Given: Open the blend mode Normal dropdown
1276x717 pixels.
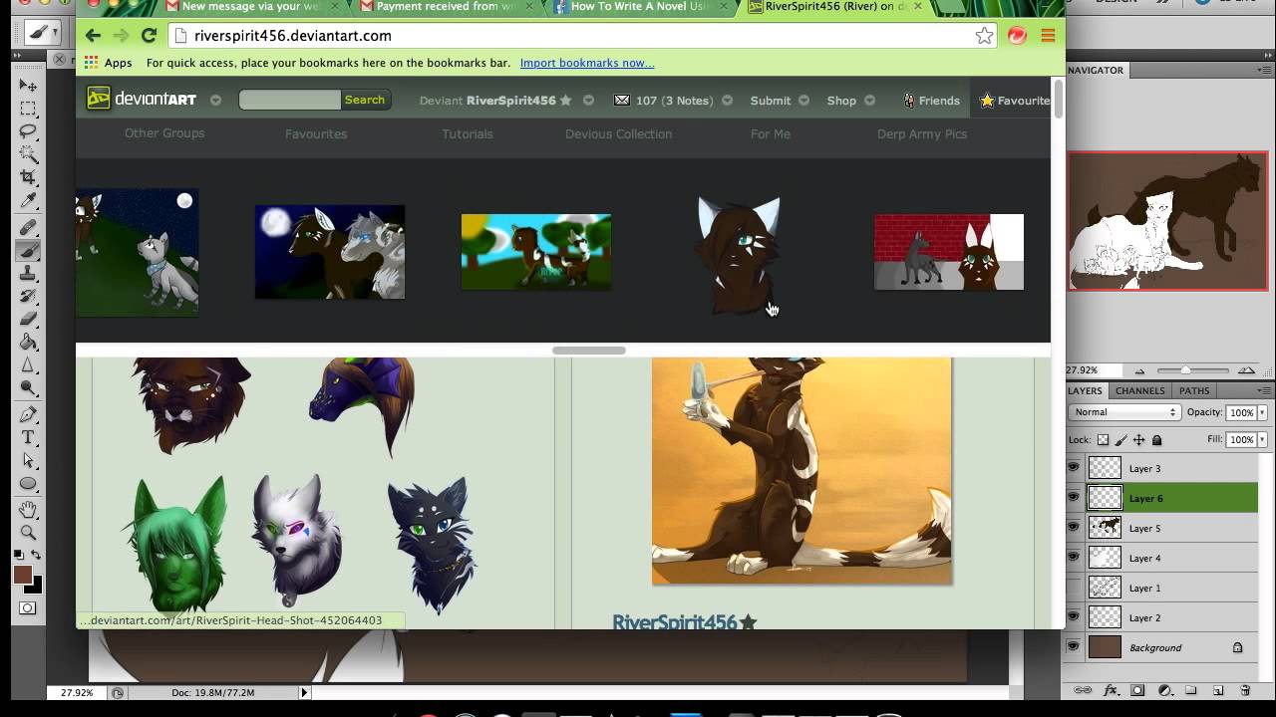Looking at the screenshot, I should coord(1124,412).
